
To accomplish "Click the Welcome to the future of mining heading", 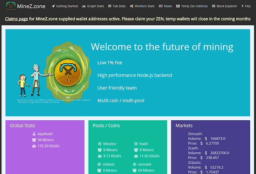I will coord(162,47).
